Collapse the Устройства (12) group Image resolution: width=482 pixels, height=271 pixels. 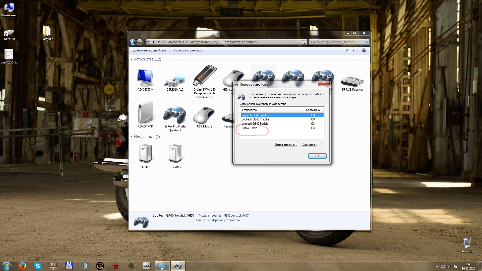point(132,59)
